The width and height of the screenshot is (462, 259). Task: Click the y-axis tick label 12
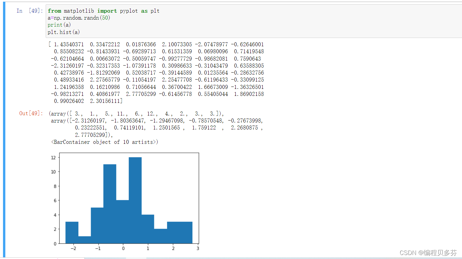pyautogui.click(x=54, y=157)
